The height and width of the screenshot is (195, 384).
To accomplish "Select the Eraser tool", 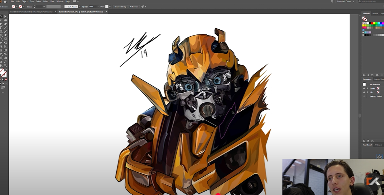I will click(x=5, y=35).
